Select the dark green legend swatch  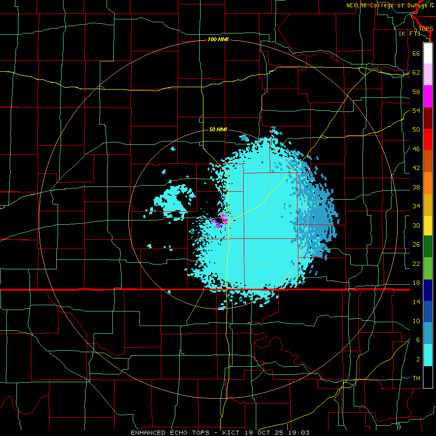[x=428, y=246]
